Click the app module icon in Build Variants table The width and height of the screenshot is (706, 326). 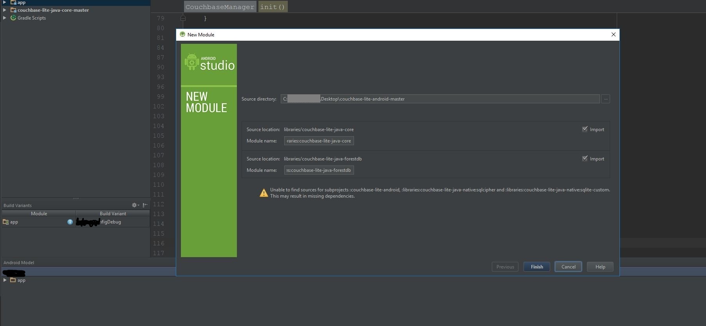click(x=5, y=222)
